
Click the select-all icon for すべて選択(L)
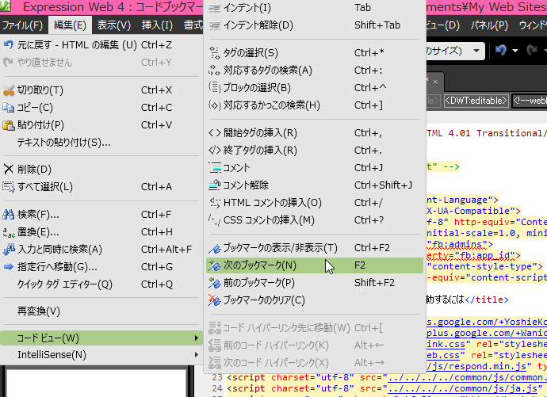(9, 187)
